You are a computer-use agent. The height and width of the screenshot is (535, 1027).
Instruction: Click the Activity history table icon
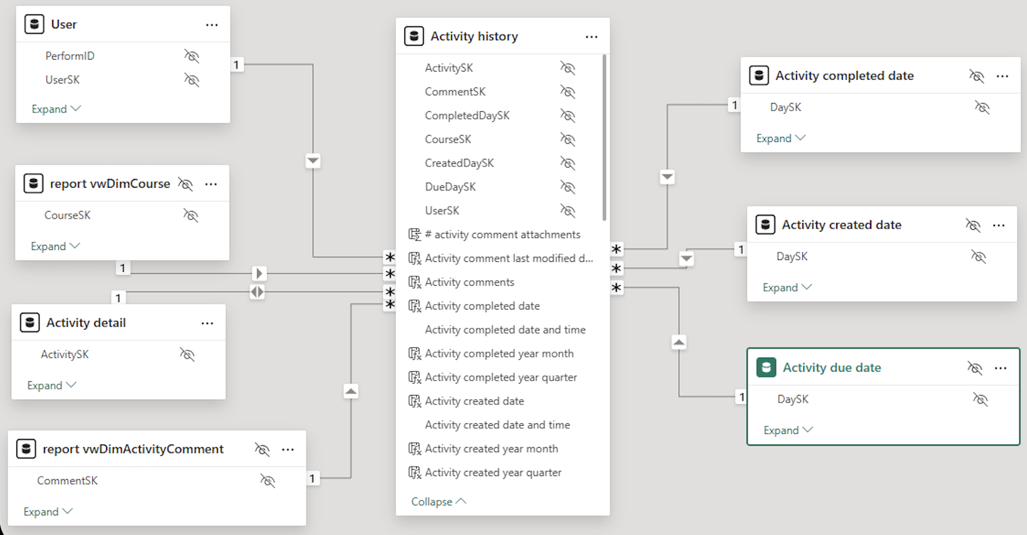pos(414,36)
